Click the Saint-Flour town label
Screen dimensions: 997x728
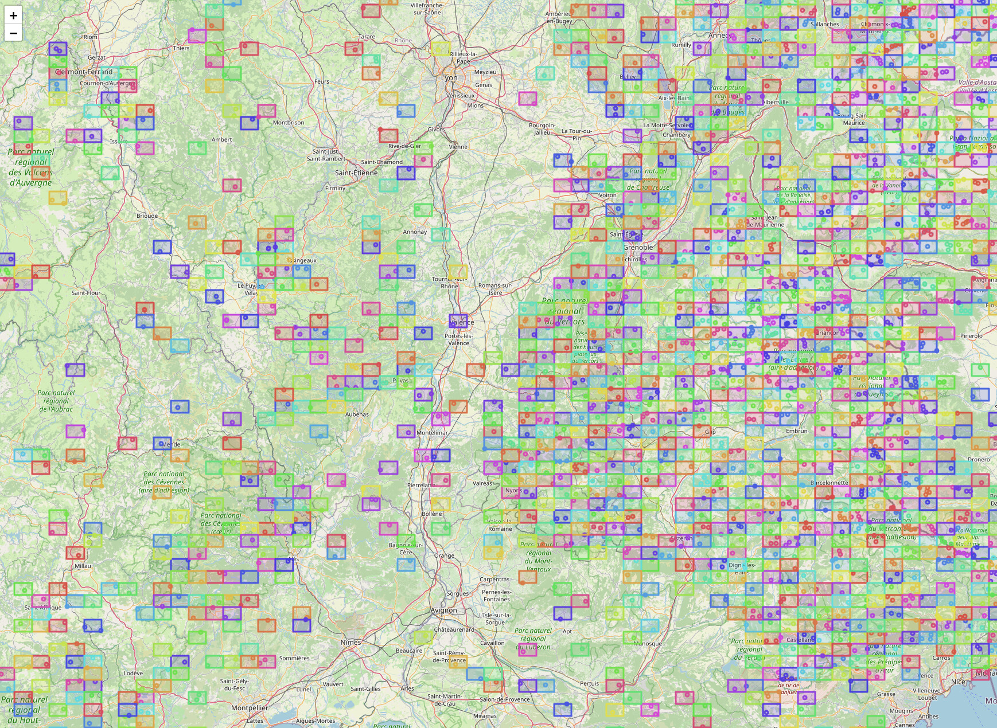86,293
